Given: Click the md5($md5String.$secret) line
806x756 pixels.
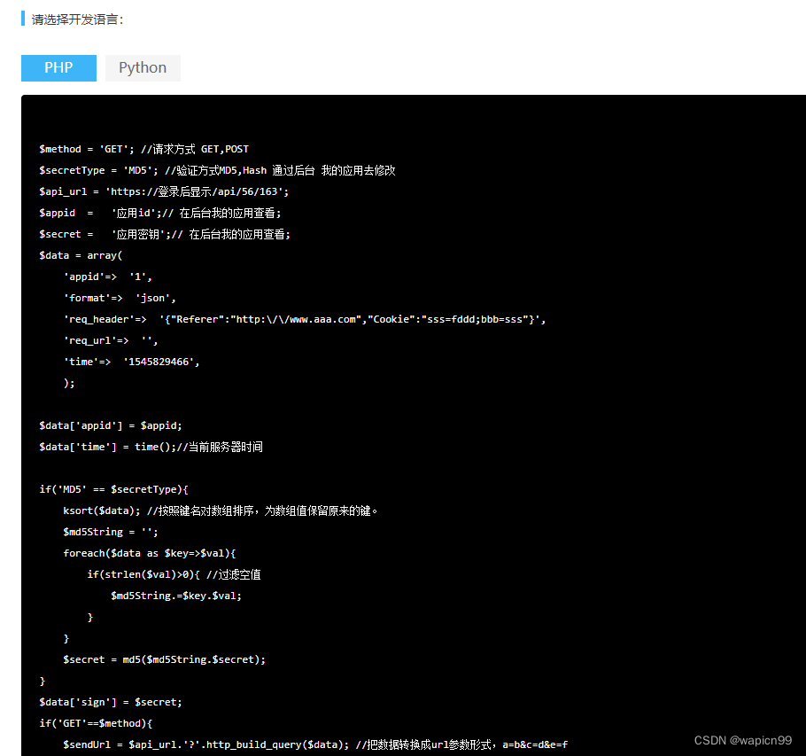Looking at the screenshot, I should [x=164, y=659].
